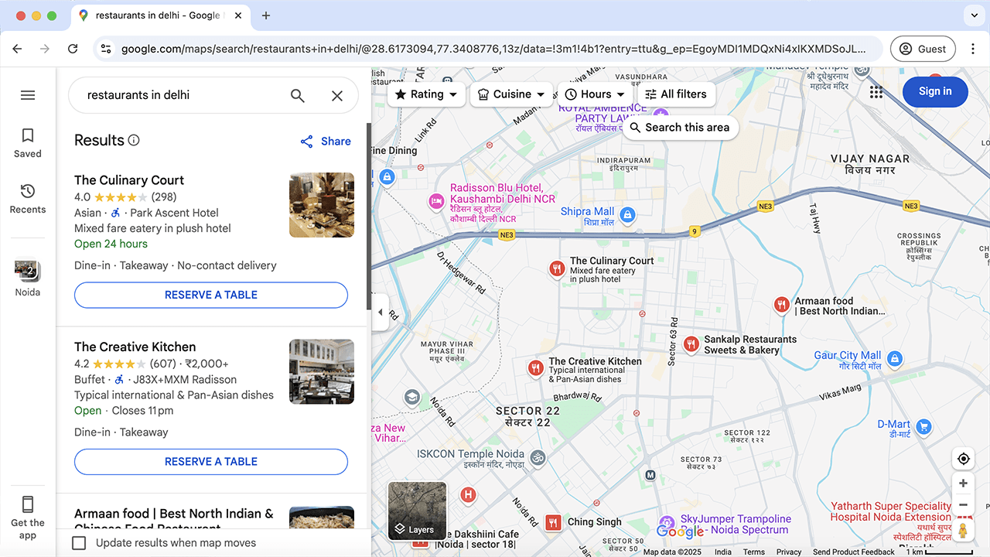
Task: Click Search this area button
Action: click(679, 128)
